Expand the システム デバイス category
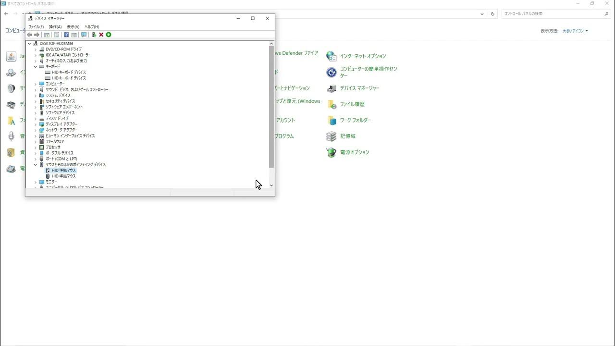This screenshot has height=346, width=615. click(x=36, y=95)
